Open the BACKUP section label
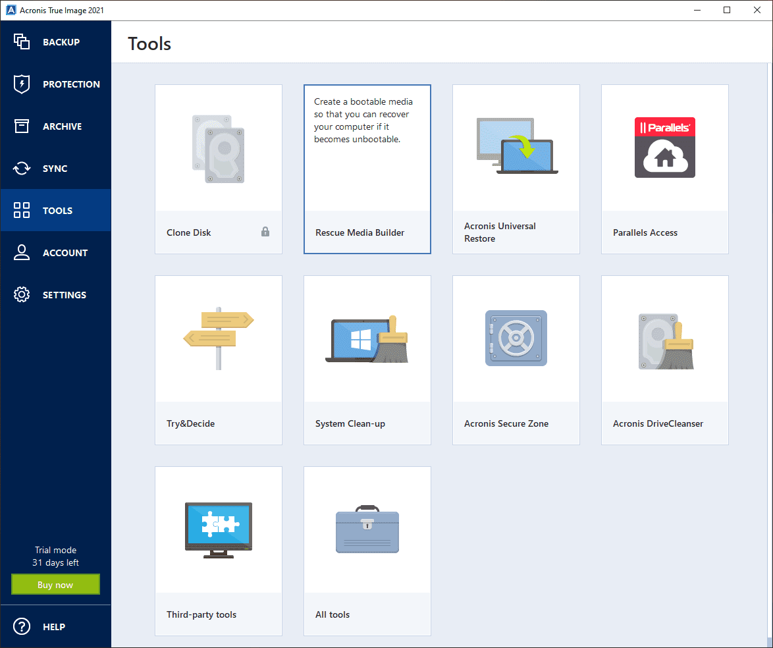This screenshot has height=648, width=773. (61, 42)
